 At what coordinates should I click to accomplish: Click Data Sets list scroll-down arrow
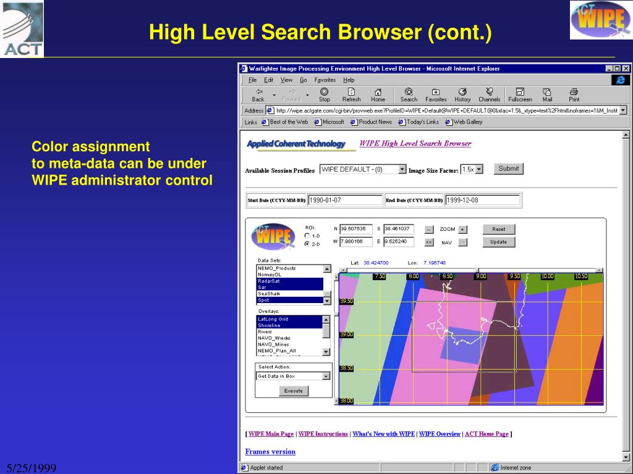(x=327, y=301)
